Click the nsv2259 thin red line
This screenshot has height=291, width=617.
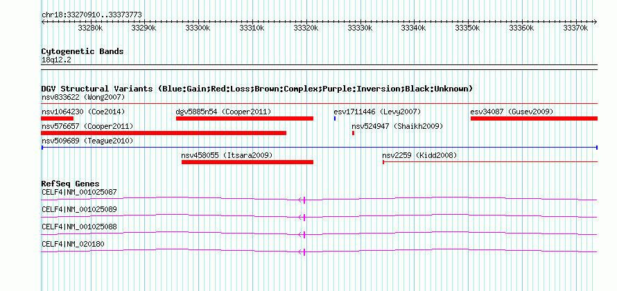tap(490, 162)
